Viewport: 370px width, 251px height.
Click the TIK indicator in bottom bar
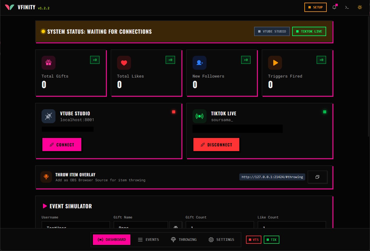[x=272, y=240]
